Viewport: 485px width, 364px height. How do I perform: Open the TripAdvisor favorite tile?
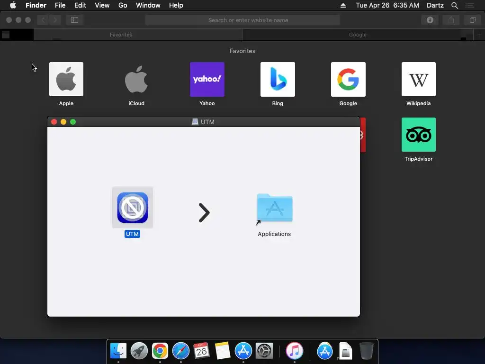[x=419, y=135]
